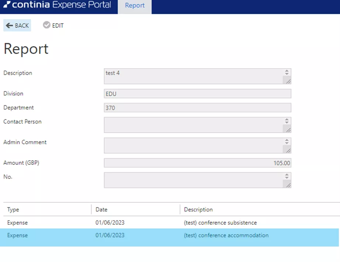Click the resize grip on Admin Comment field
The image size is (340, 262).
[289, 151]
